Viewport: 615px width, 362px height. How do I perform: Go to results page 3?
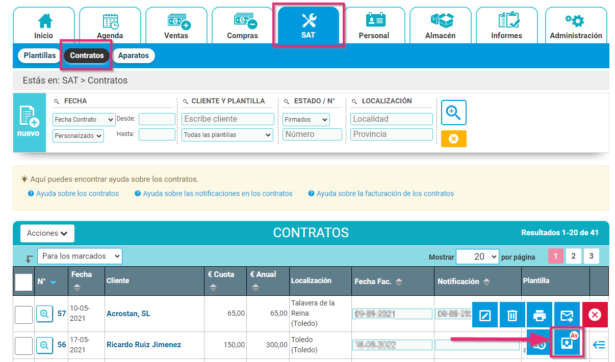pos(591,256)
